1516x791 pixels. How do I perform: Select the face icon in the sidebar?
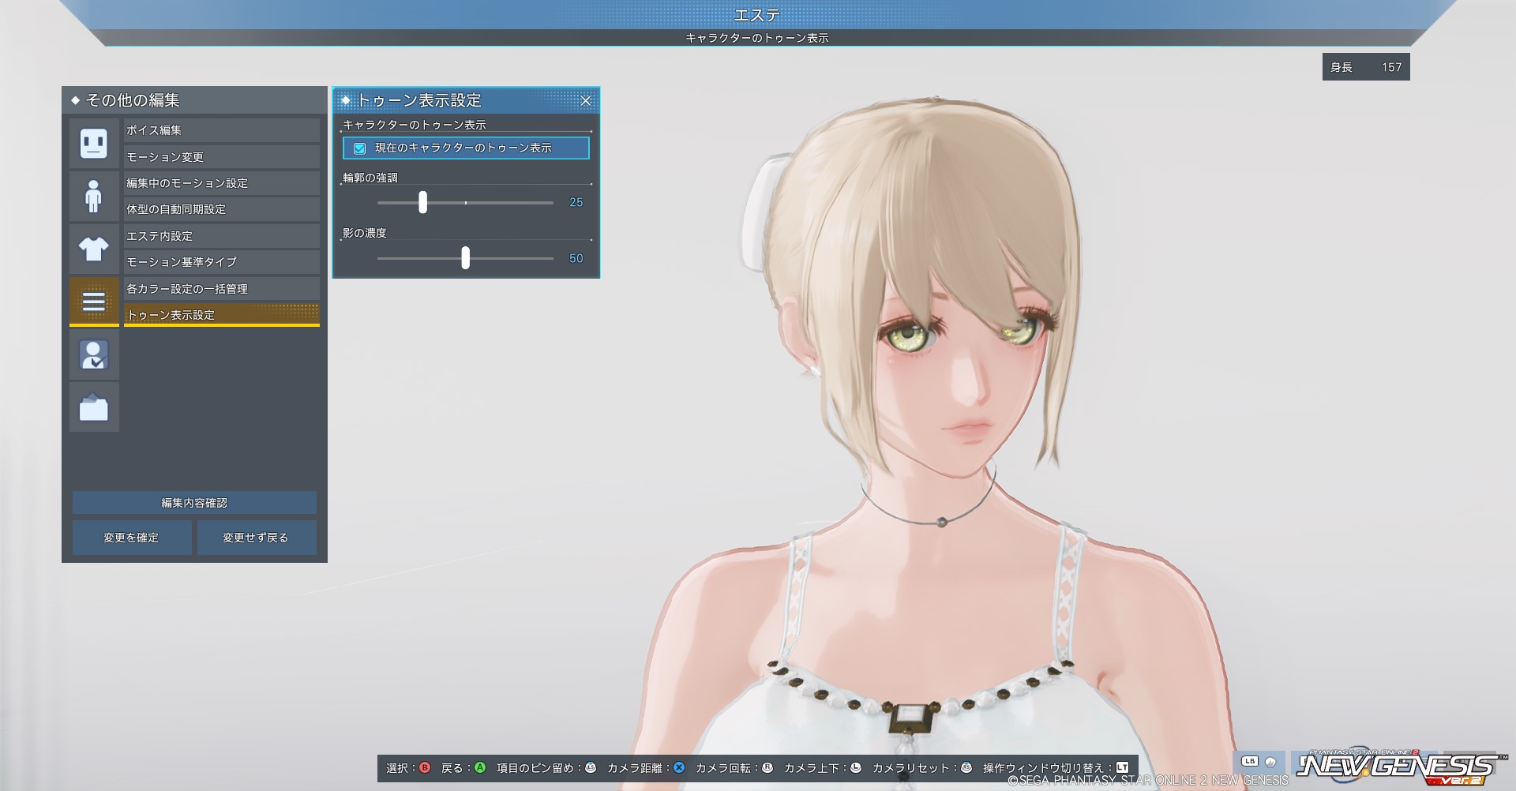(94, 143)
